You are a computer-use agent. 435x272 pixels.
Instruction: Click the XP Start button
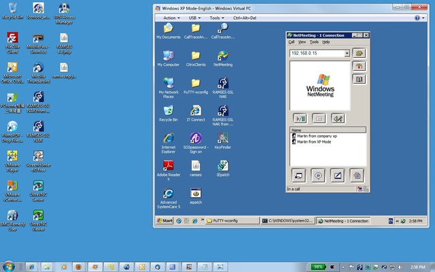[164, 221]
